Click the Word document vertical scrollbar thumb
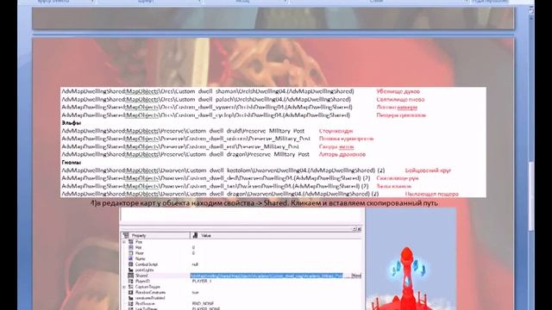 [531, 195]
